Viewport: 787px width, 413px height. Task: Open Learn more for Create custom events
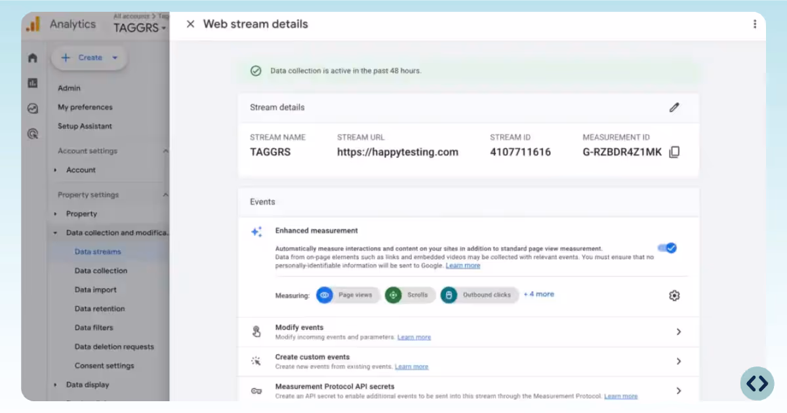pos(412,366)
